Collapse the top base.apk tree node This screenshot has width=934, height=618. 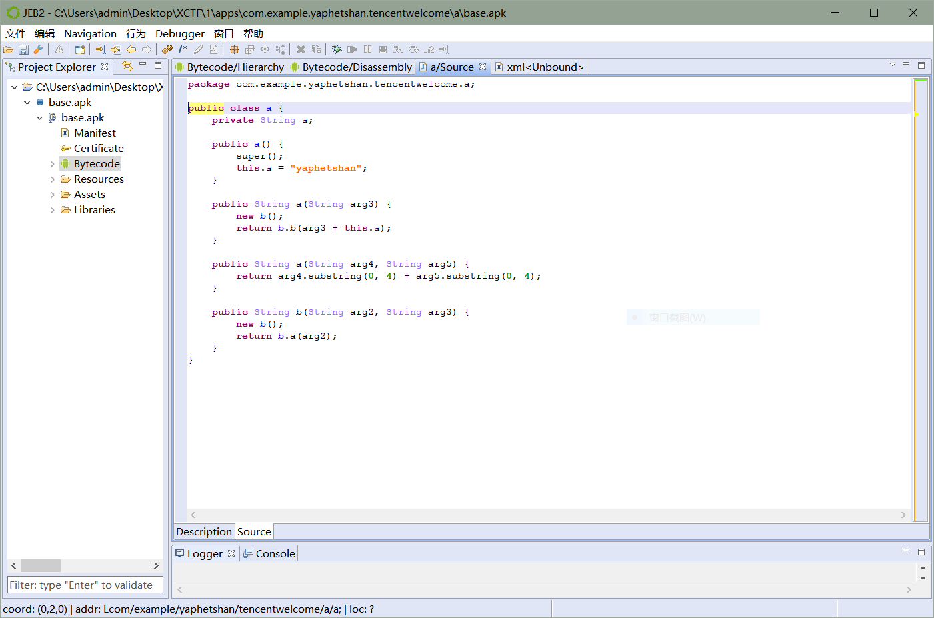(27, 103)
